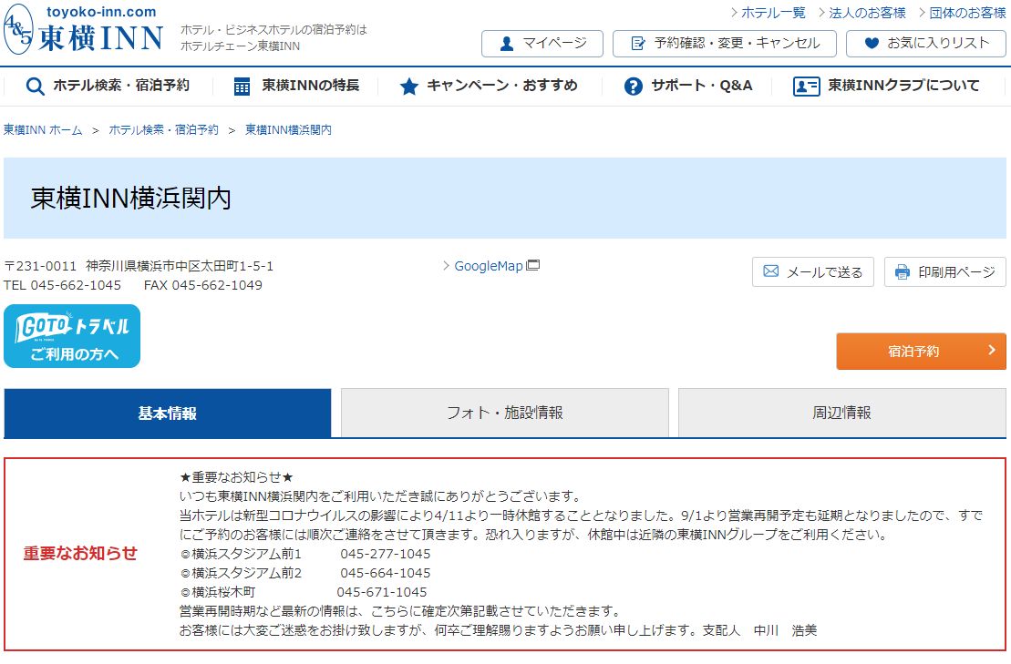Click the 横浜スタジアム前2 phone 045-664-1045
Image resolution: width=1011 pixels, height=664 pixels.
(x=385, y=573)
